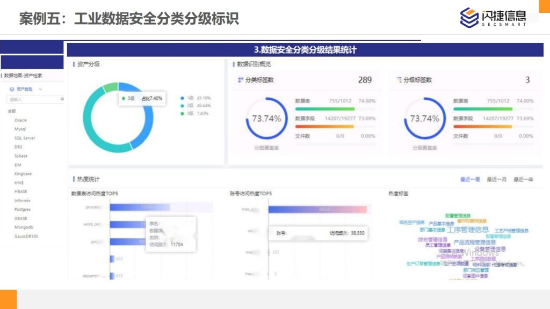Select Kingbase in the asset list
Viewport: 550px width, 309px height.
(23, 174)
